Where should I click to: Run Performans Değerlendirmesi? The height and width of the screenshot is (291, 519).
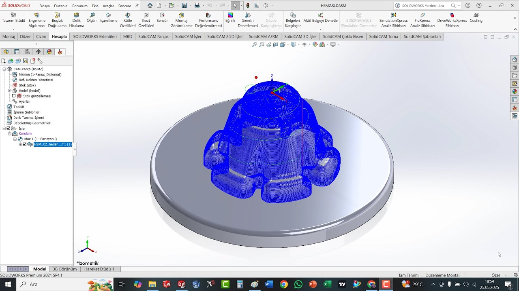click(x=208, y=20)
